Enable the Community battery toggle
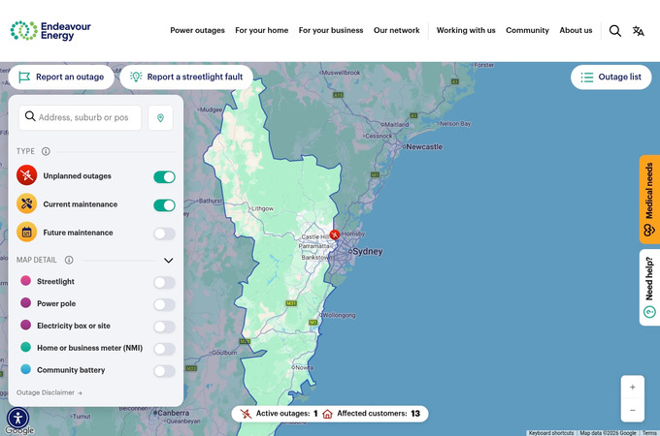The width and height of the screenshot is (660, 436). [164, 371]
